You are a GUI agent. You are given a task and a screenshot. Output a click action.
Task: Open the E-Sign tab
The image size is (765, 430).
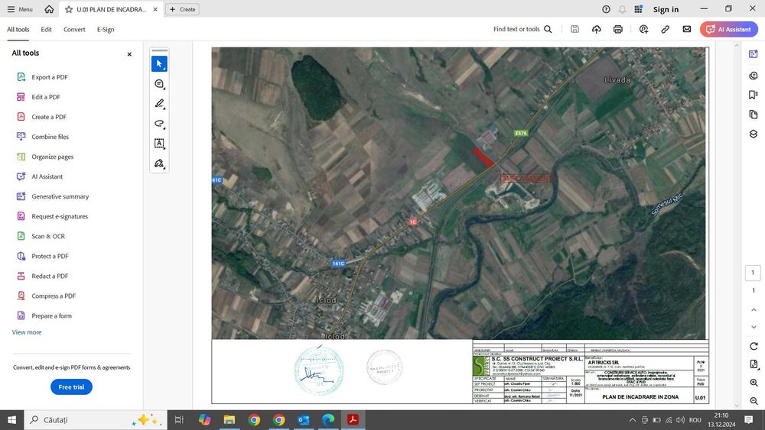point(106,29)
